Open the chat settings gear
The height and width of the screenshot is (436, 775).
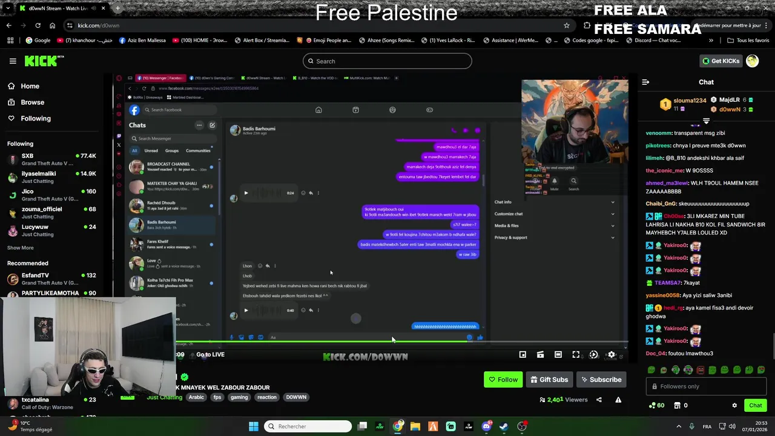[x=734, y=405]
